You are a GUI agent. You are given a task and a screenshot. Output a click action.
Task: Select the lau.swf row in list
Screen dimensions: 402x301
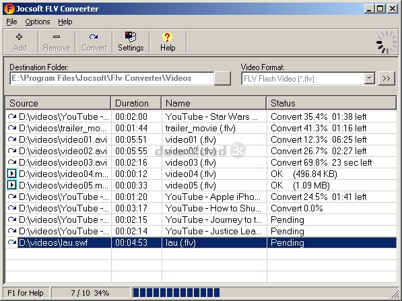point(201,242)
